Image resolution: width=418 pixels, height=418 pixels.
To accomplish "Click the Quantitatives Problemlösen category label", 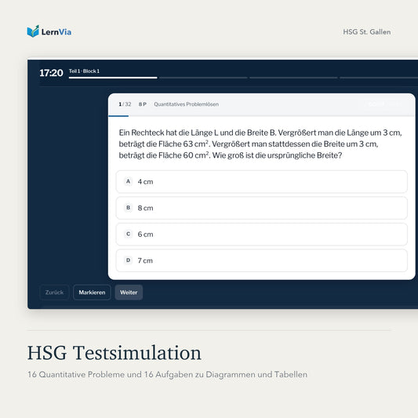I will tap(187, 104).
